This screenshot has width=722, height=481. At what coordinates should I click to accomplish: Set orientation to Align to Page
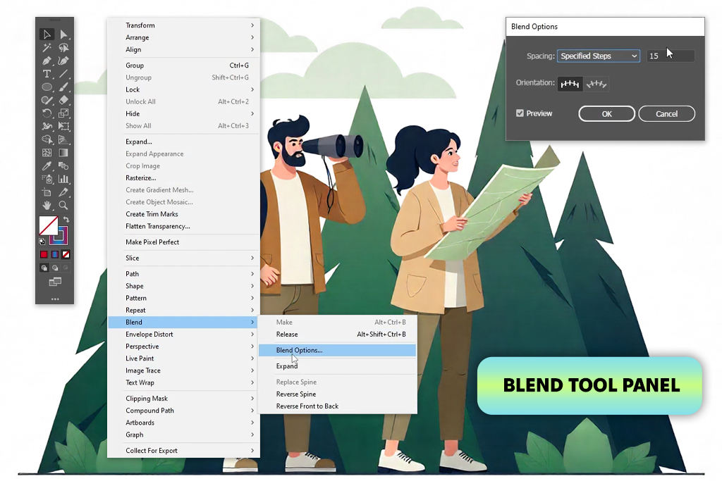pos(570,84)
